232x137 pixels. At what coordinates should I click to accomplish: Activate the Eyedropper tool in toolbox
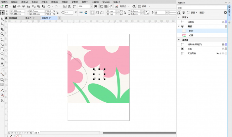[x=2, y=90]
